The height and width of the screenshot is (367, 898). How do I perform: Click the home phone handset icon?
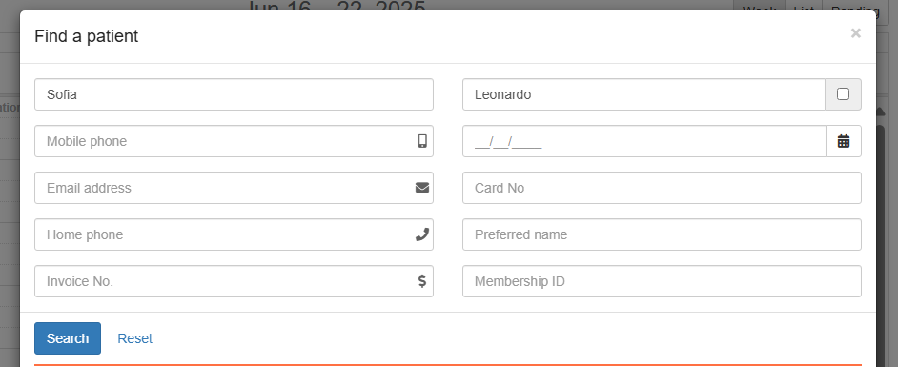point(422,234)
